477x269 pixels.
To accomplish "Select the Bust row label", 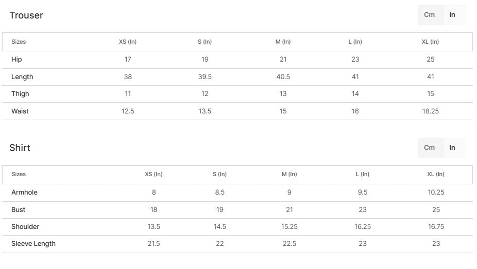I will coord(18,210).
